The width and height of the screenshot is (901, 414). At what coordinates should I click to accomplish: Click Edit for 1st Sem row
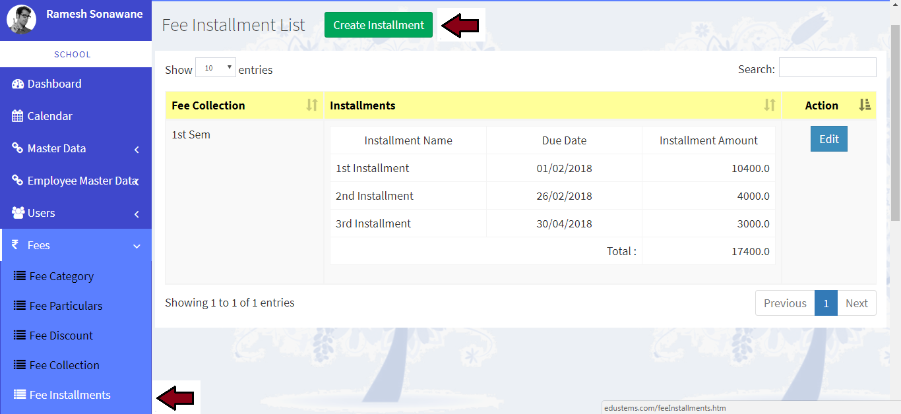pos(828,139)
